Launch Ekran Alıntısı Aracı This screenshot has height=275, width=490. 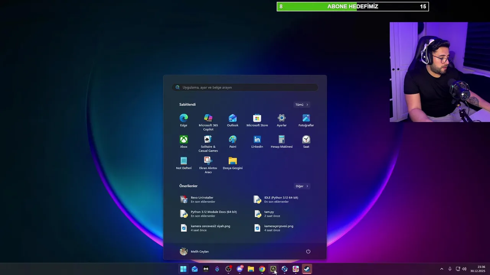pos(208,165)
